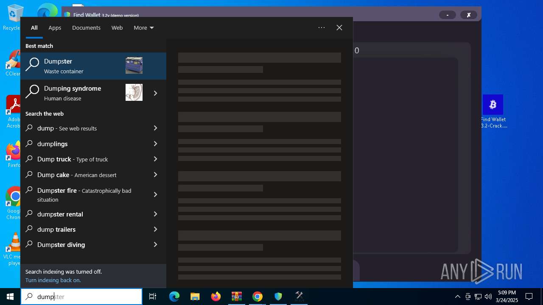This screenshot has width=543, height=305.
Task: Close the Find Wallet window
Action: (x=469, y=15)
